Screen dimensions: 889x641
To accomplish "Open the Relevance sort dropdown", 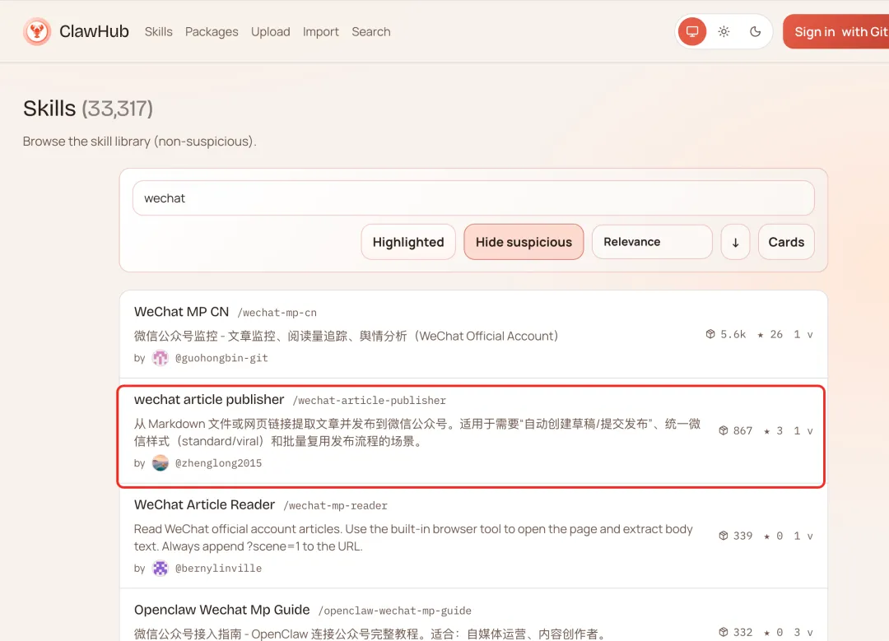I will click(652, 242).
